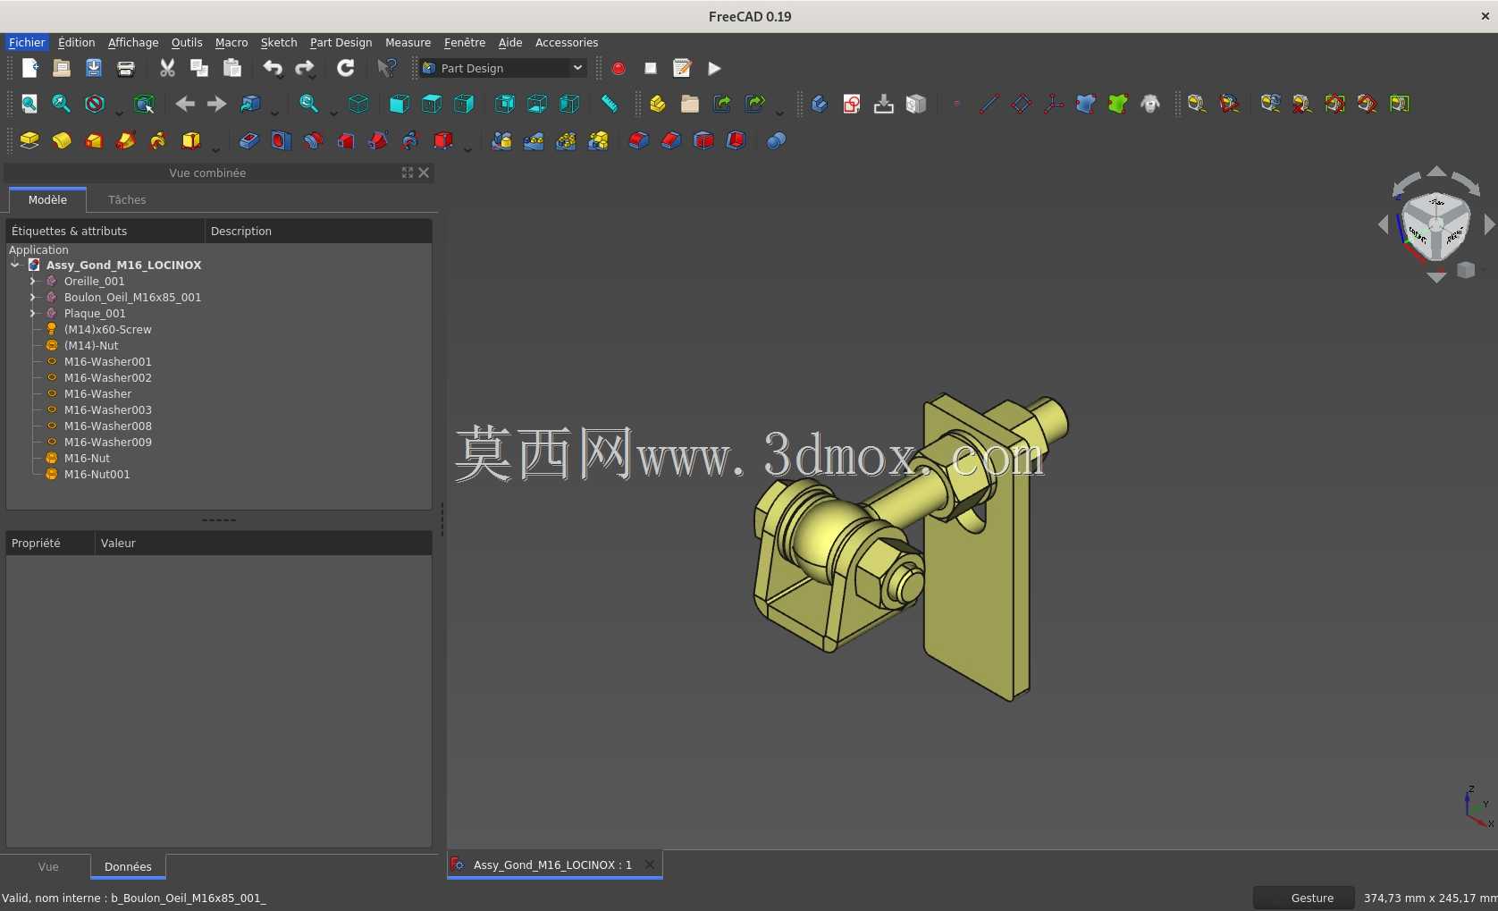The image size is (1498, 911).
Task: Click Fit All view icon
Action: (29, 104)
